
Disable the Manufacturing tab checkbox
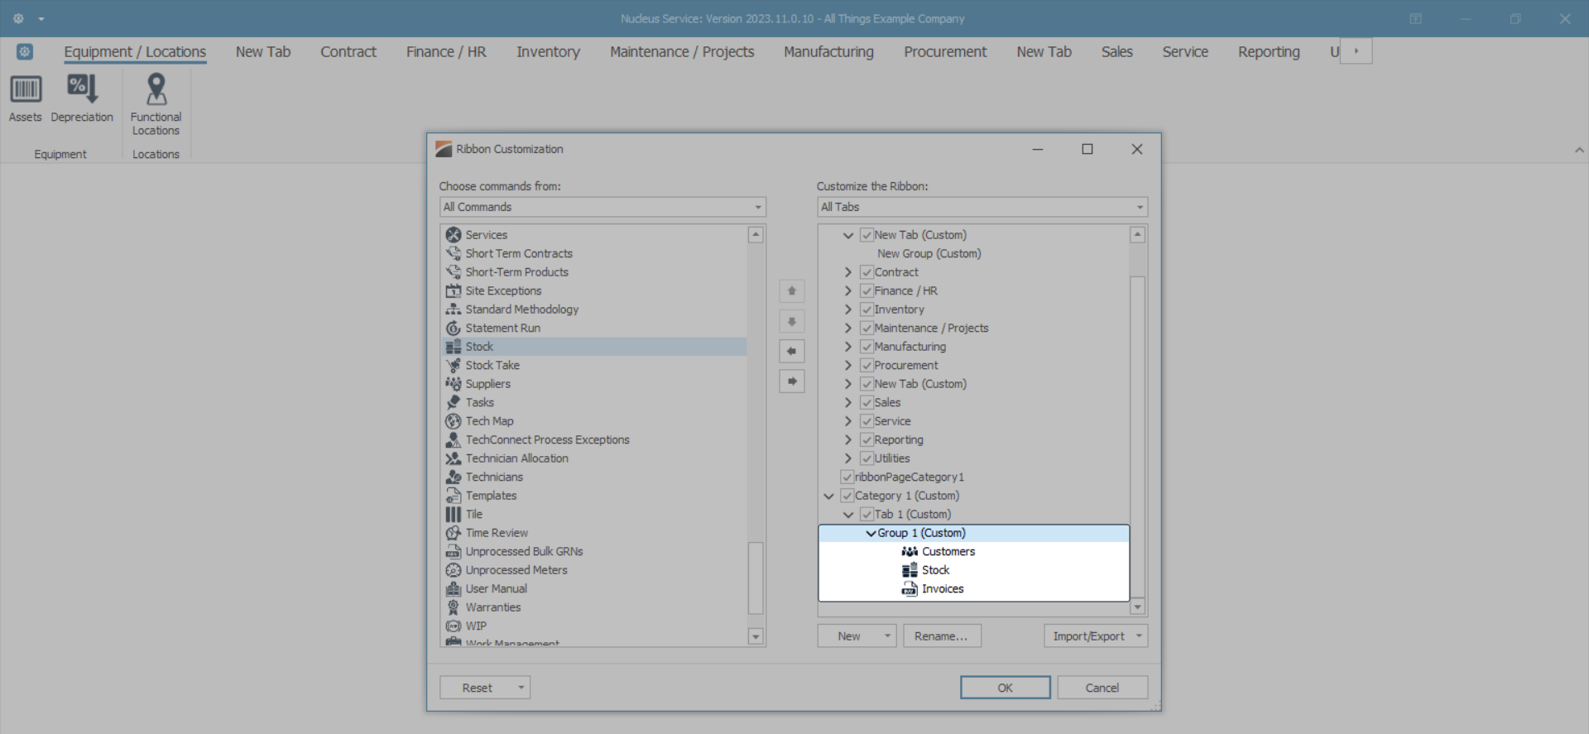click(867, 347)
